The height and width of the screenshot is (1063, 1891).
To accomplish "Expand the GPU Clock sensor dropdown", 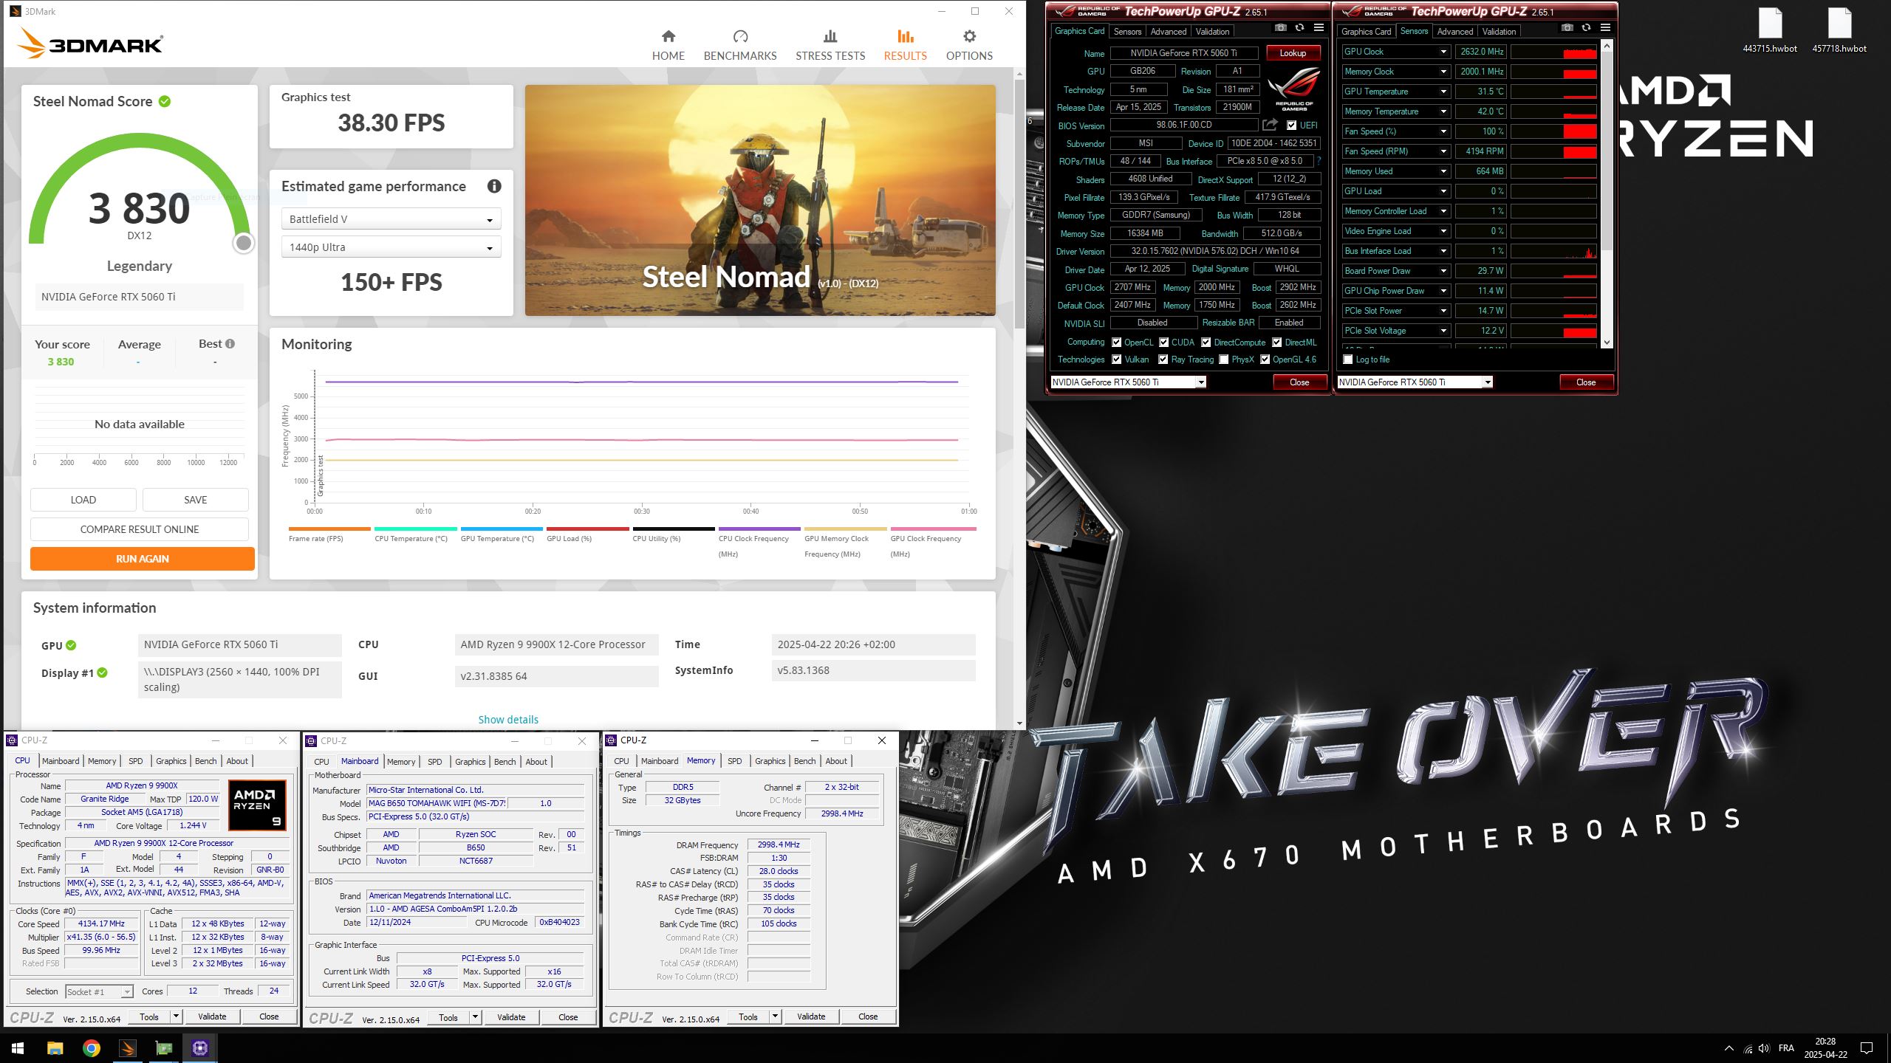I will click(1443, 52).
